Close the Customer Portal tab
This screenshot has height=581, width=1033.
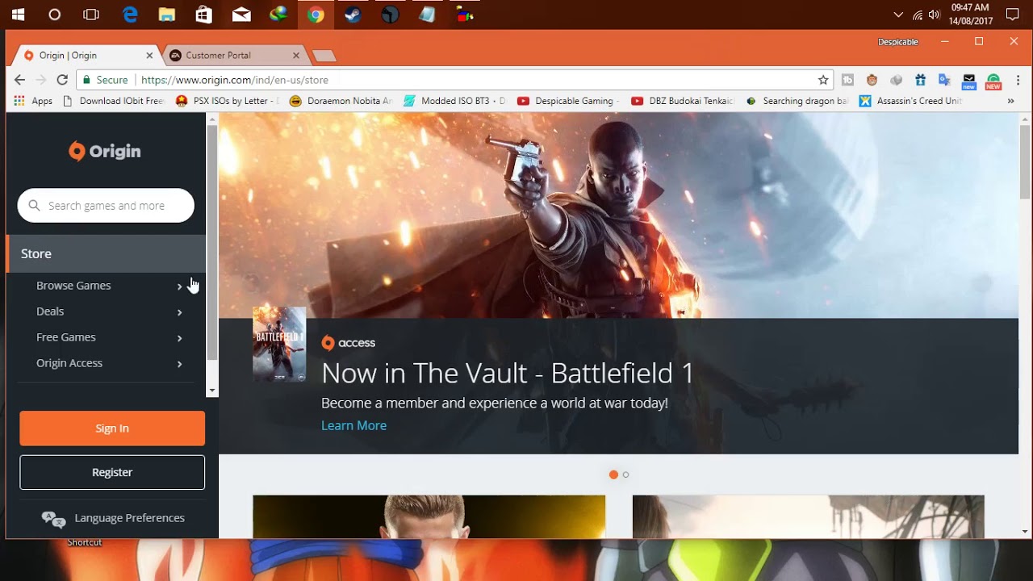[295, 56]
